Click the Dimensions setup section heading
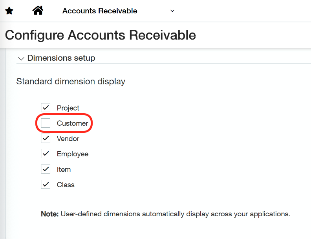The height and width of the screenshot is (239, 311). 61,58
